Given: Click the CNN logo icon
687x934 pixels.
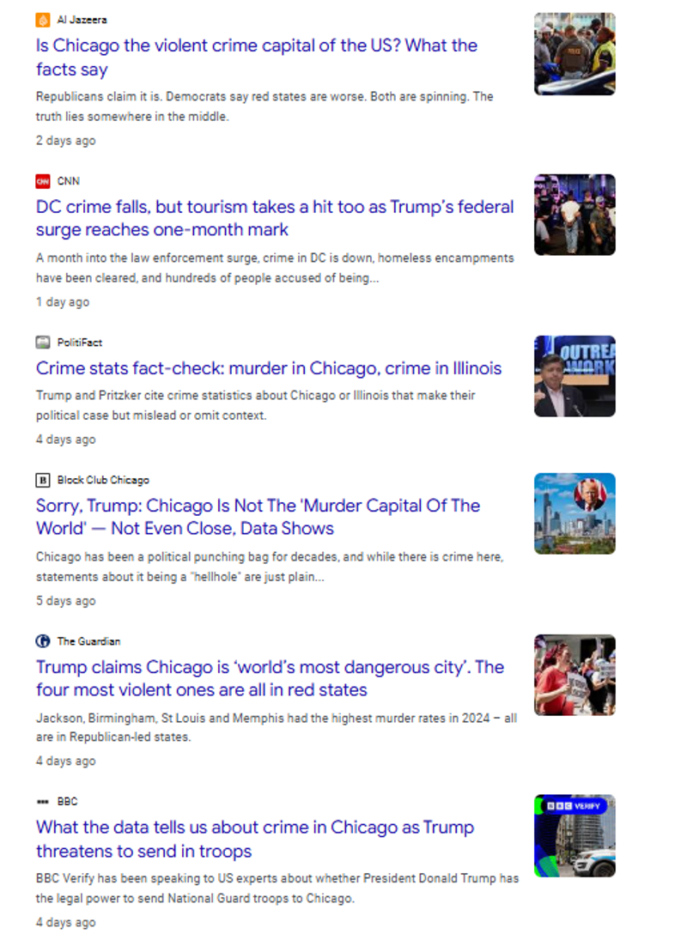Looking at the screenshot, I should click(43, 181).
